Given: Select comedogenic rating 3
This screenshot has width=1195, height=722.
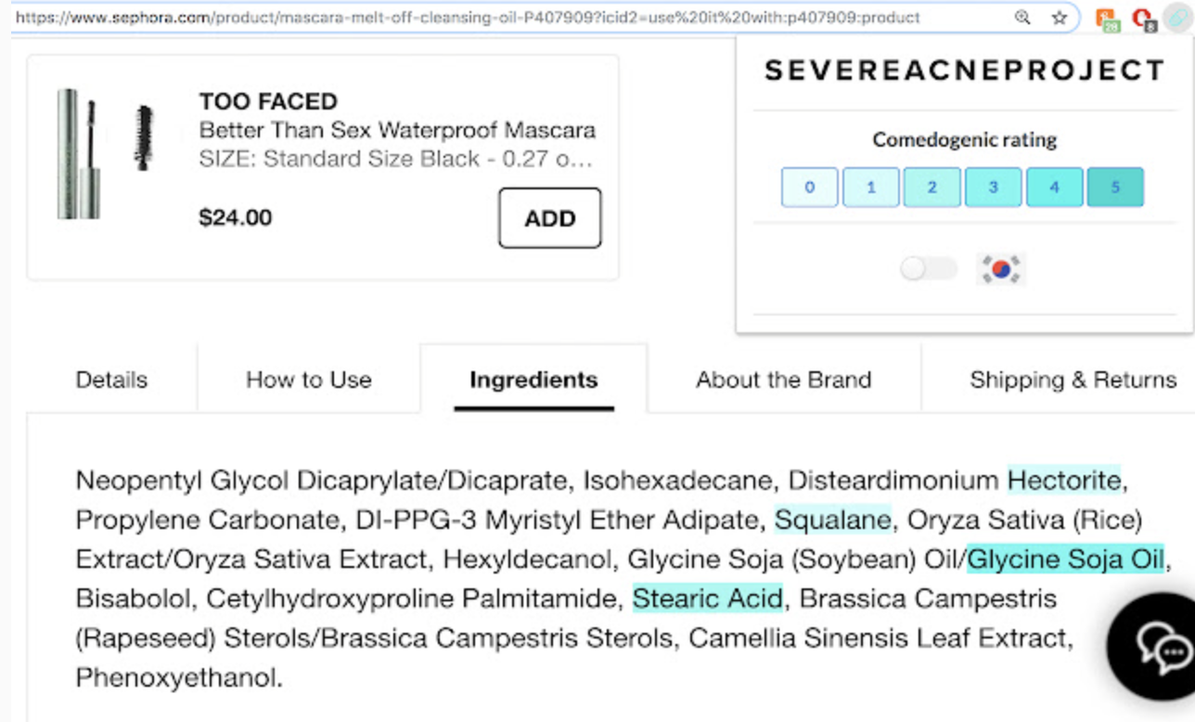Looking at the screenshot, I should click(993, 187).
